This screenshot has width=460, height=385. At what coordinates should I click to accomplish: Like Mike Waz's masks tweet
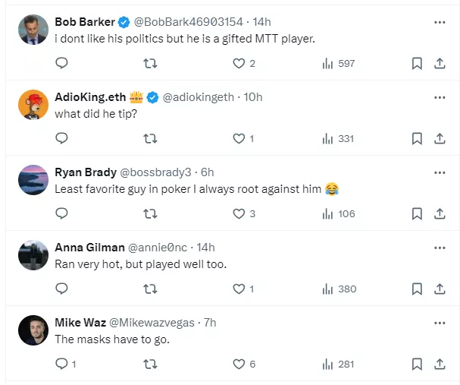coord(239,364)
